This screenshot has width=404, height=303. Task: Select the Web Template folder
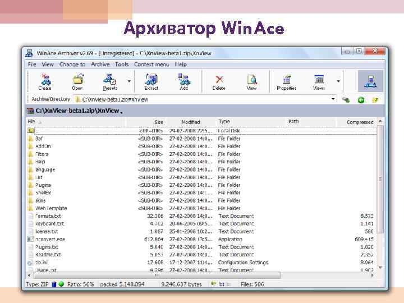(x=201, y=208)
